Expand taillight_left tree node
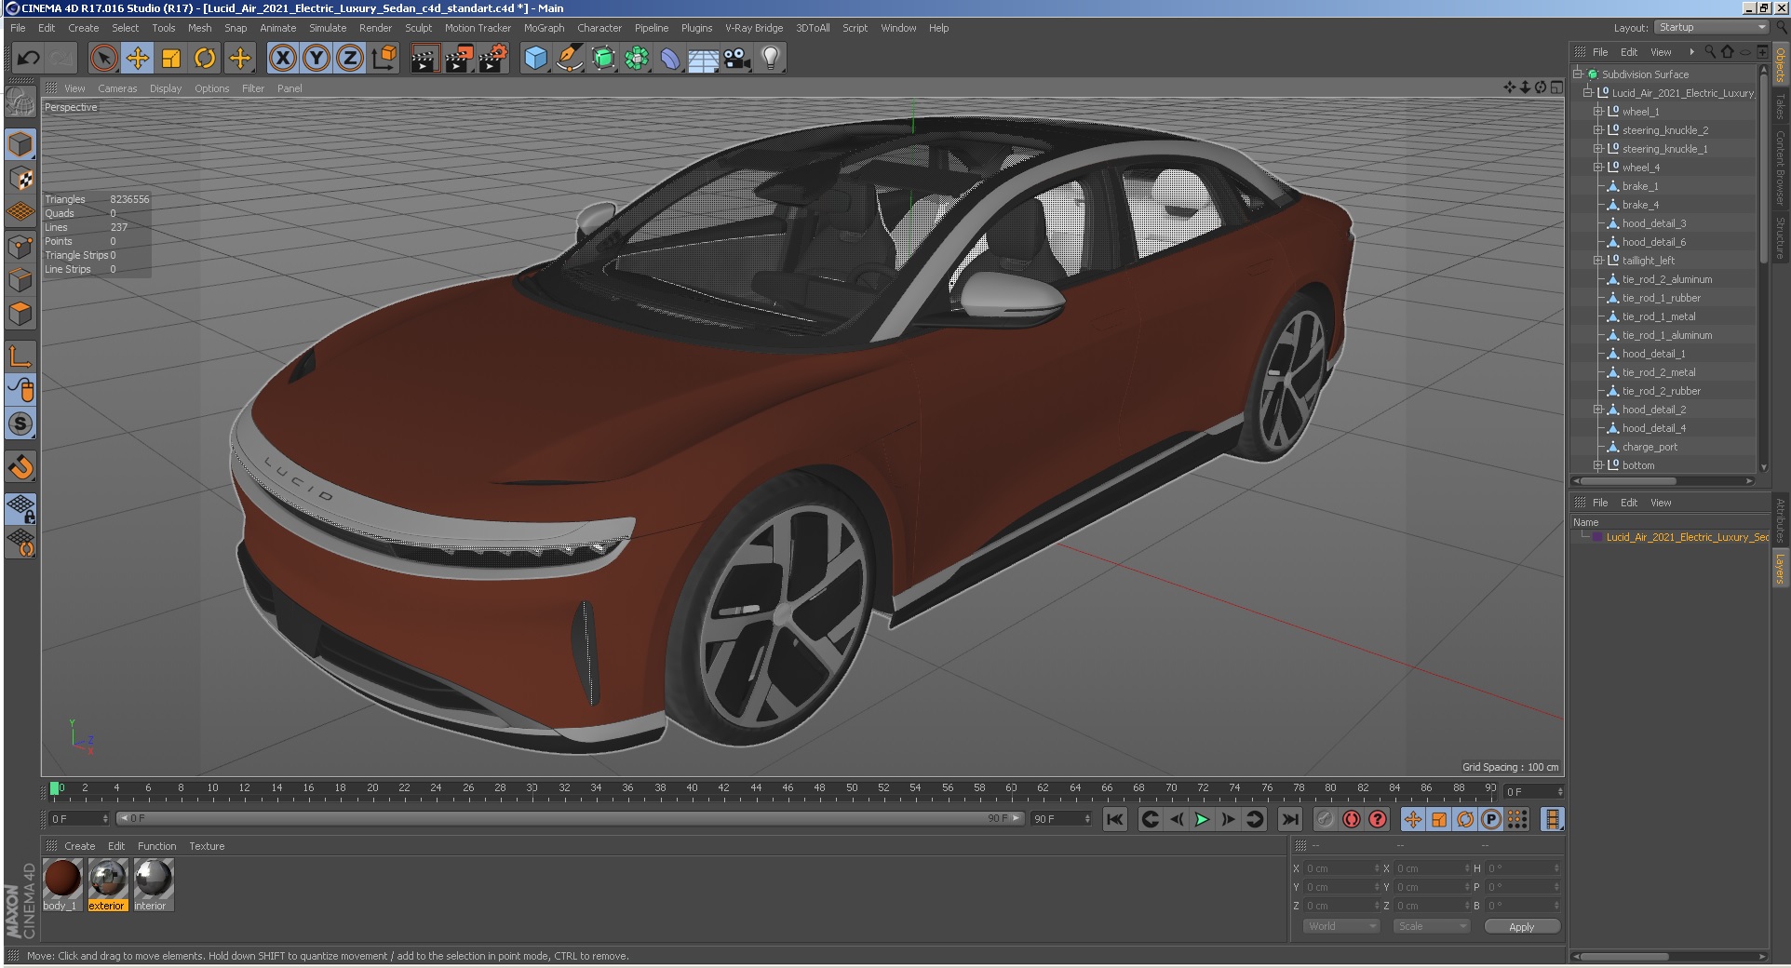 point(1597,261)
